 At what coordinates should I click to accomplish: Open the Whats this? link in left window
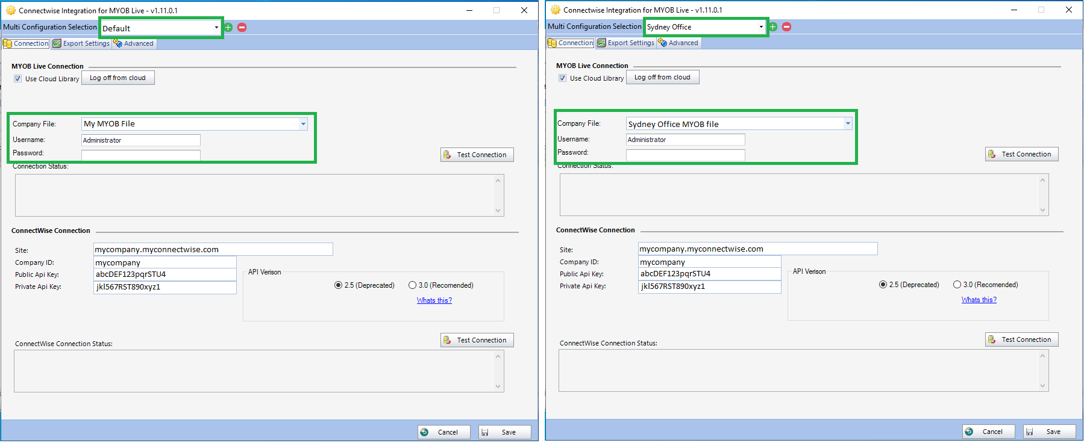[x=434, y=300]
